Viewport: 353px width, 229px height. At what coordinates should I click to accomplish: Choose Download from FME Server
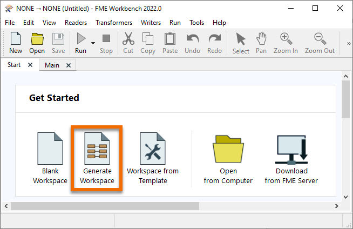(291, 159)
